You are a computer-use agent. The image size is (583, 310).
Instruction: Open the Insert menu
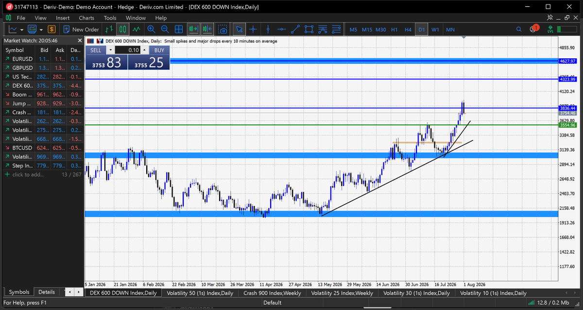coord(63,17)
